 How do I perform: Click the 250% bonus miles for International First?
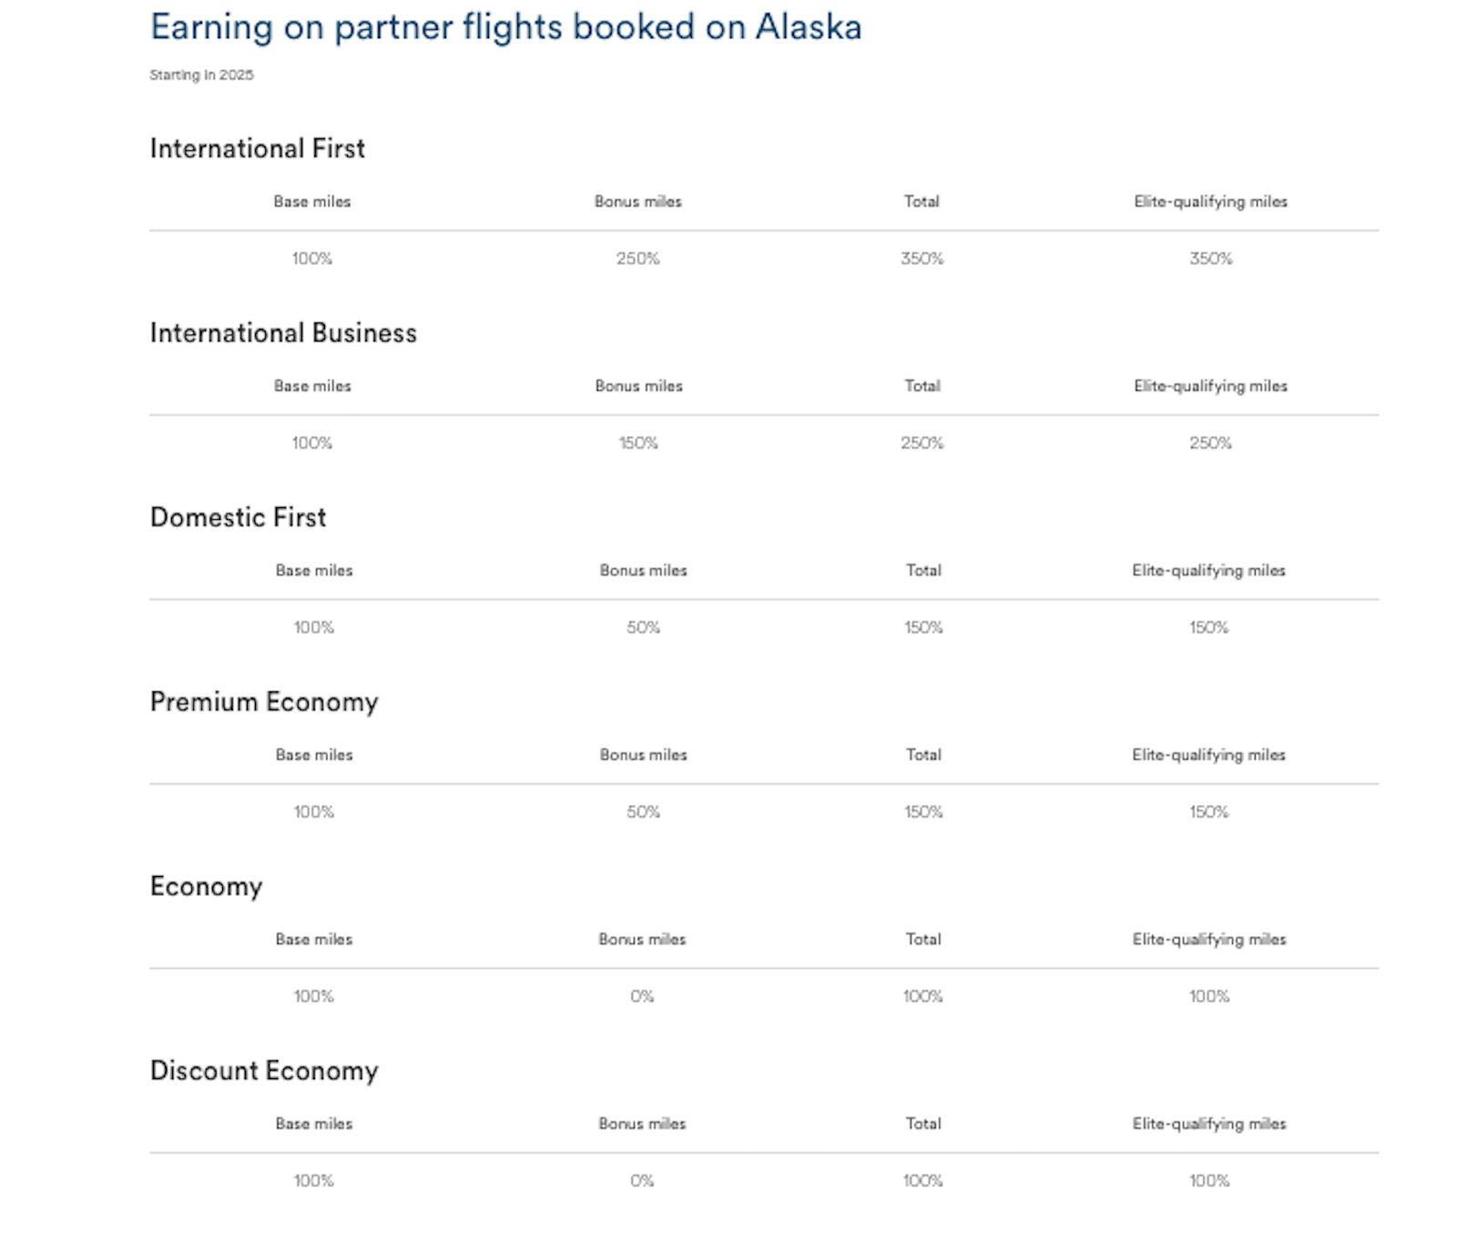click(637, 259)
